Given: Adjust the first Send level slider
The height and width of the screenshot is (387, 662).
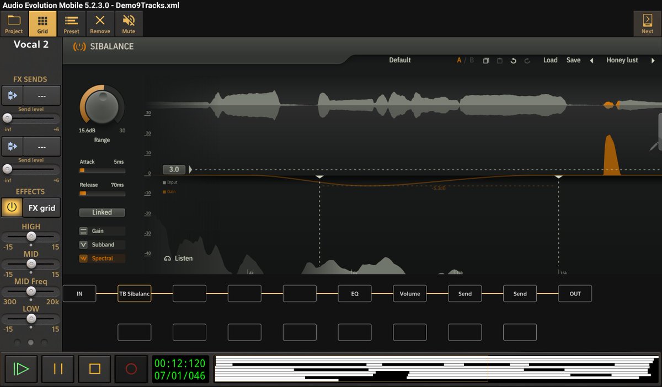Looking at the screenshot, I should click(31, 118).
